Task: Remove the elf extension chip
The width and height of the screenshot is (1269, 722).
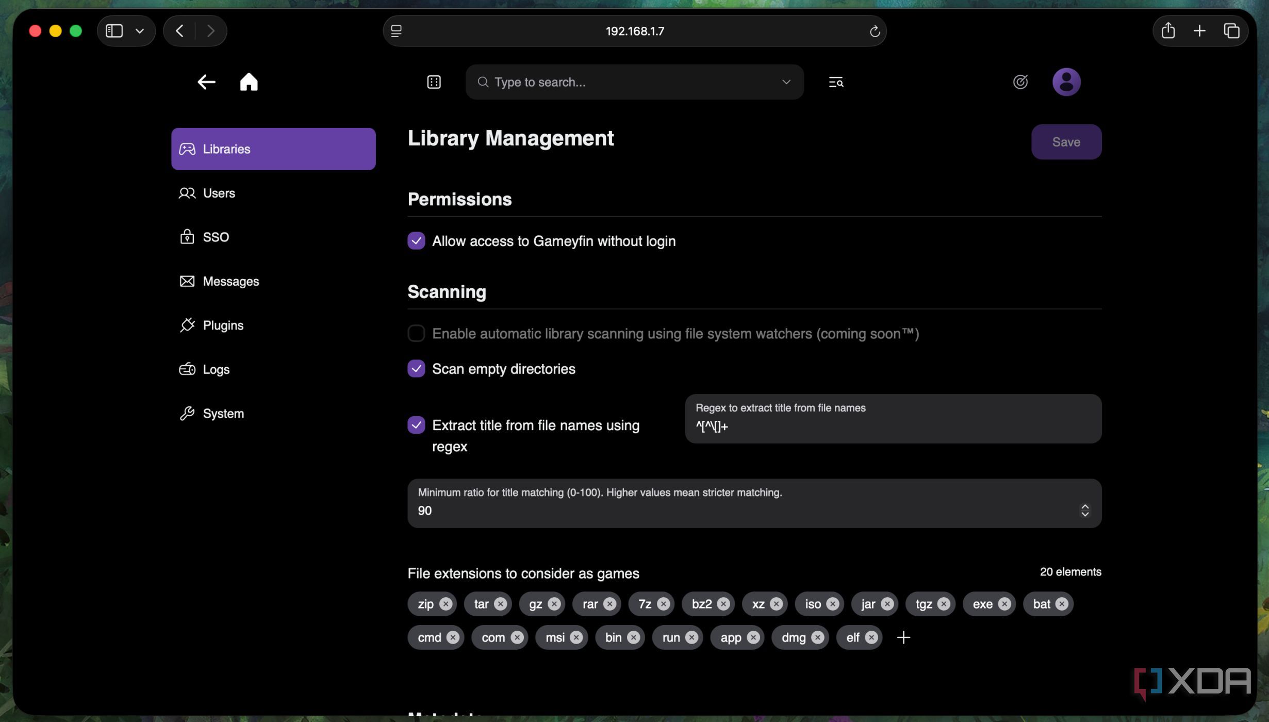Action: tap(871, 637)
